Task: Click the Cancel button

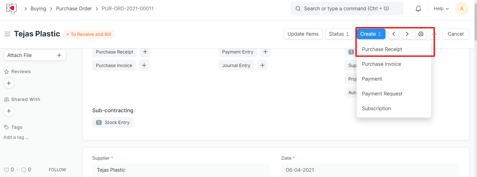Action: (x=455, y=34)
